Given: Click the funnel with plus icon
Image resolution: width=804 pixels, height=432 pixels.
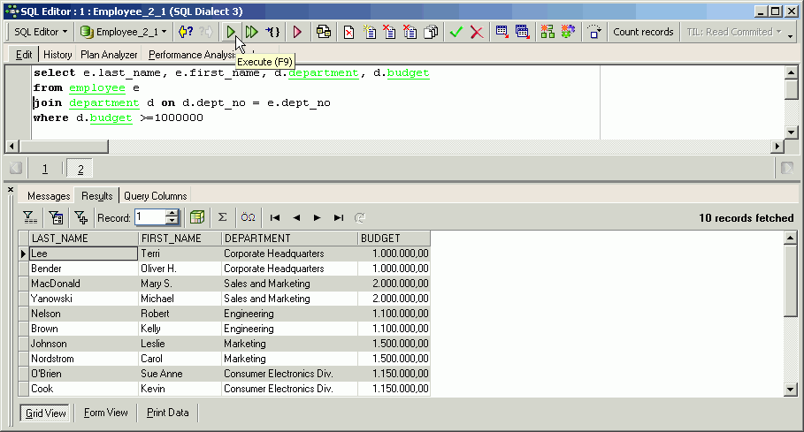Looking at the screenshot, I should [80, 217].
